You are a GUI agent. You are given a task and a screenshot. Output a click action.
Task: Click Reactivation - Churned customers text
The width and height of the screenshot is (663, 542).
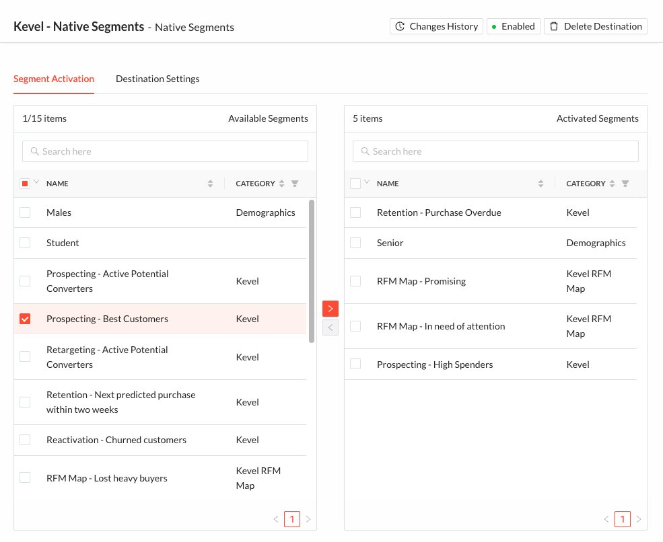tap(116, 440)
